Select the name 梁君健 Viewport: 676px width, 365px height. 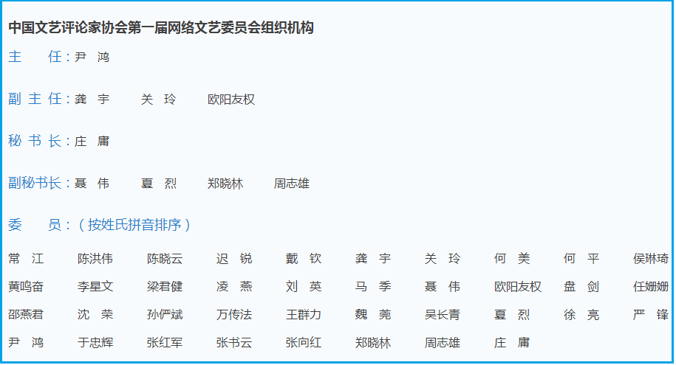(x=165, y=287)
